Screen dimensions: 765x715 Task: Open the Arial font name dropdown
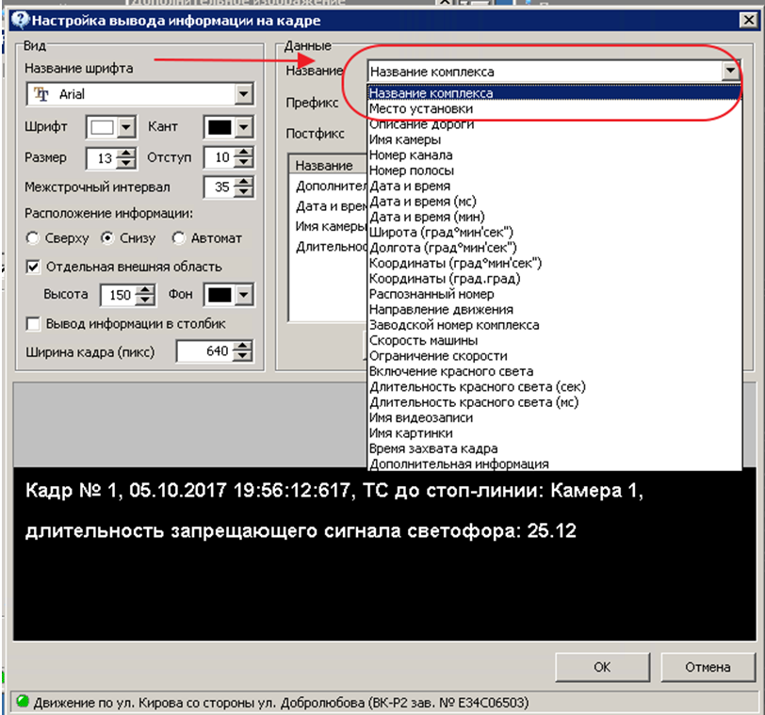tap(244, 94)
